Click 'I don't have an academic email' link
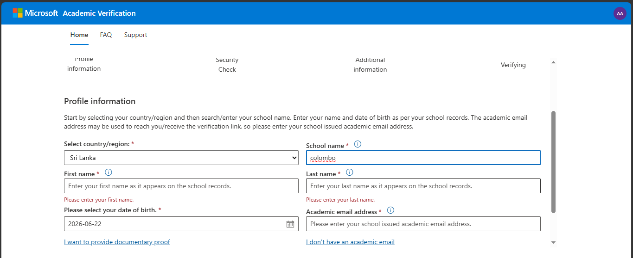 point(350,242)
